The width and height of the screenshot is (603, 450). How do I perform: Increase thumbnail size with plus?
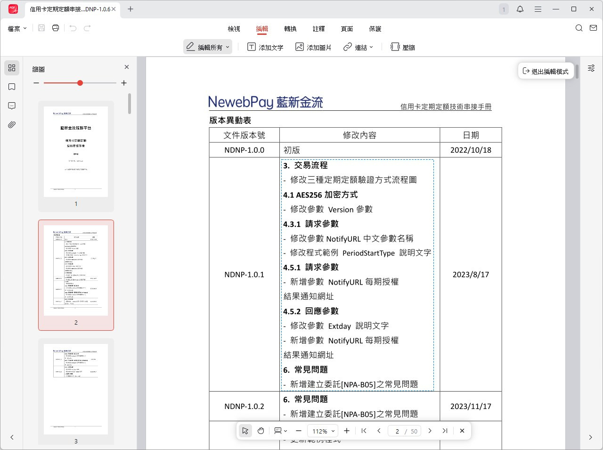pyautogui.click(x=124, y=83)
